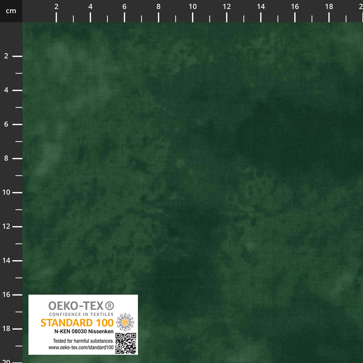The height and width of the screenshot is (363, 363).
Task: Click the OEKO-TEX globe flower emblem
Action: coord(125,322)
